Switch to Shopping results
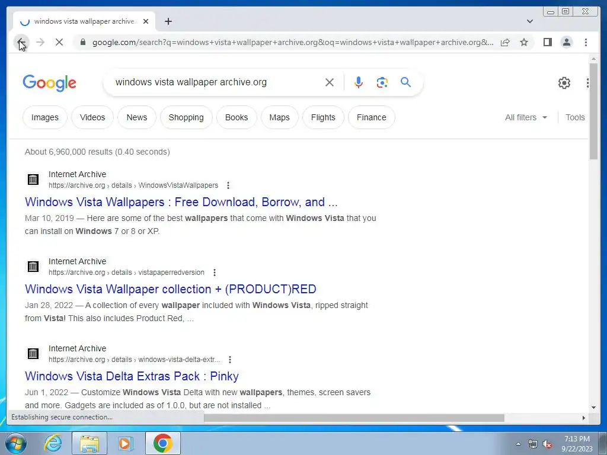This screenshot has width=607, height=455. coord(186,117)
